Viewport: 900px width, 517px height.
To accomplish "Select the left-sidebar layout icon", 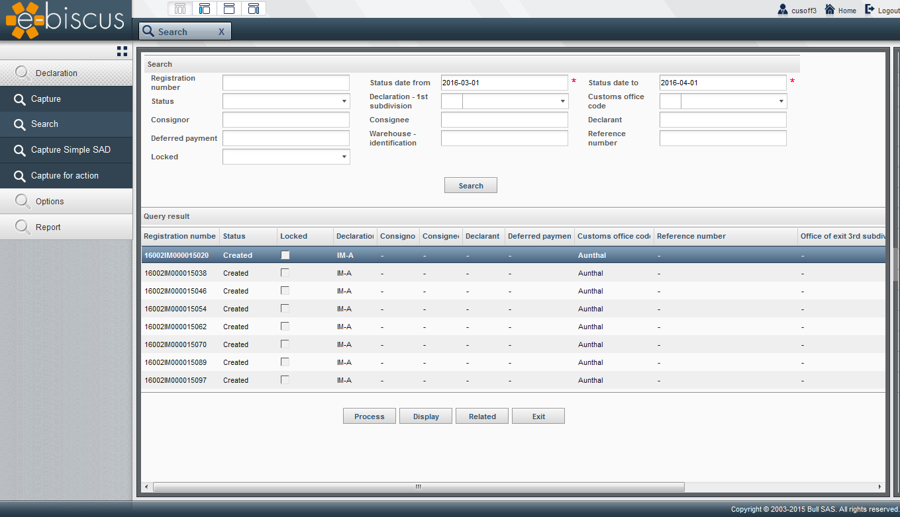I will (205, 9).
